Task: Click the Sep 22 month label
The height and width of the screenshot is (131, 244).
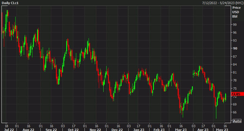Action: [x=51, y=129]
